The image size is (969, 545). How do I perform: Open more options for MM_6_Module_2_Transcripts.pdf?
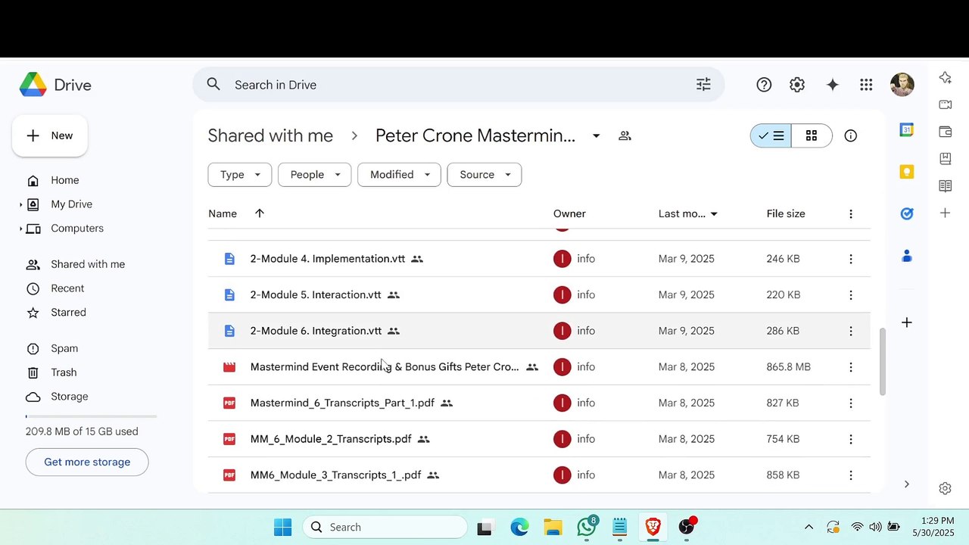(x=851, y=439)
